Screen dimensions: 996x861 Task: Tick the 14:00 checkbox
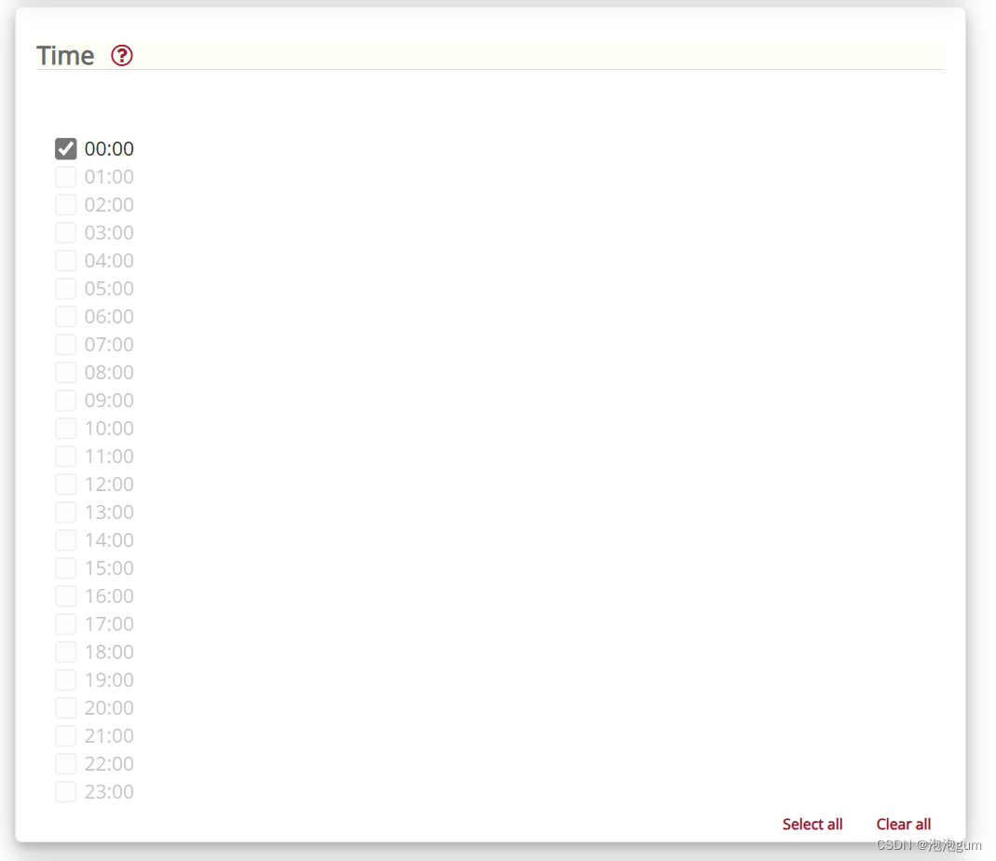pyautogui.click(x=66, y=540)
